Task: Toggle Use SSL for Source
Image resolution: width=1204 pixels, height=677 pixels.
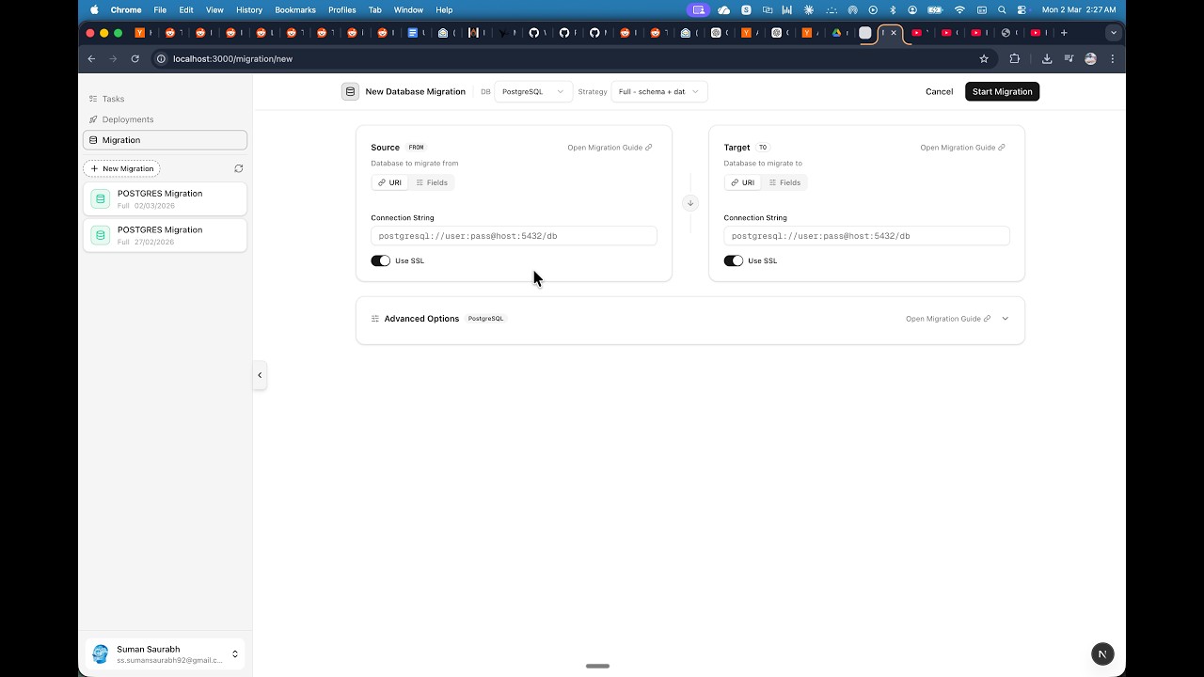Action: (380, 260)
